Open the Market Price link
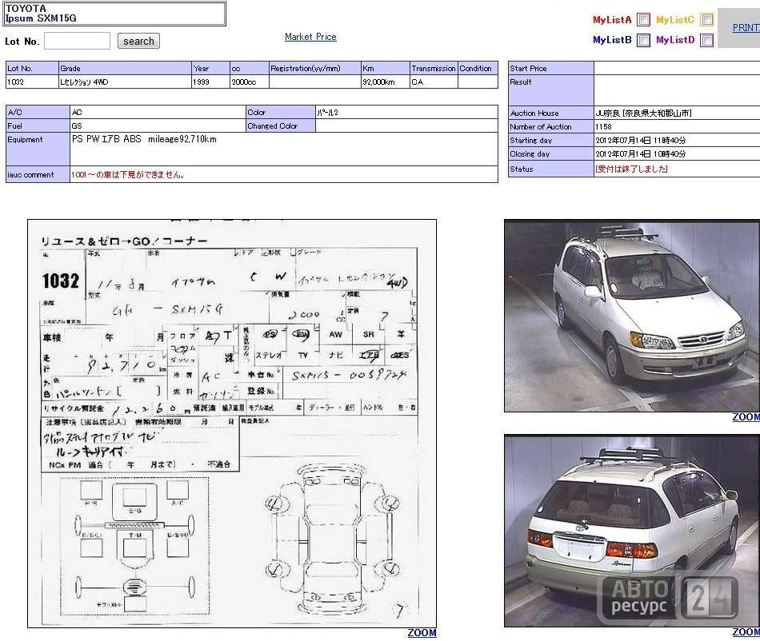 pos(310,37)
